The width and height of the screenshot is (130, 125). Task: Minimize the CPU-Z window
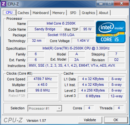coord(101,4)
